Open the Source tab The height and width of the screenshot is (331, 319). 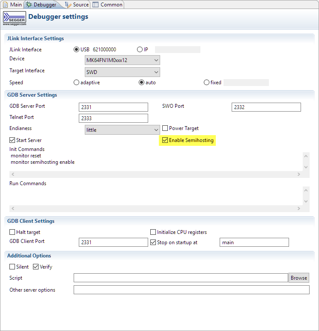pos(76,5)
